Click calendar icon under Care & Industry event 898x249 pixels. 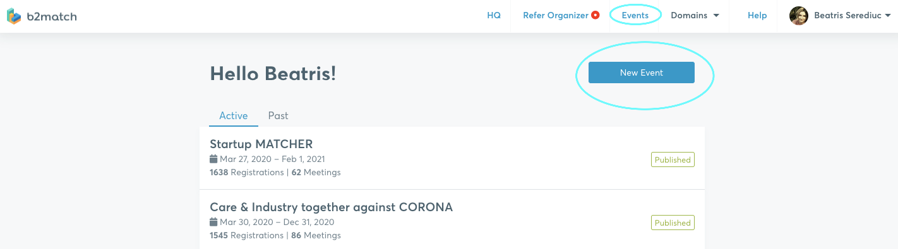tap(213, 223)
